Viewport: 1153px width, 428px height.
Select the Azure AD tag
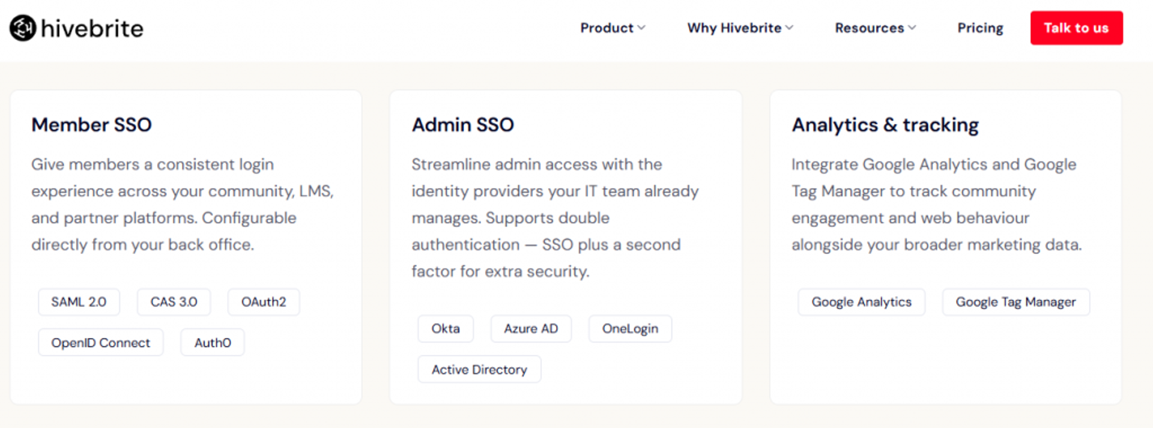(531, 329)
